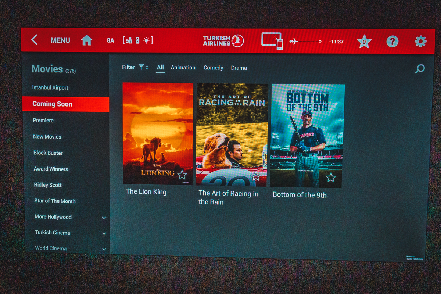
Task: Open The Art of Racing in the Rain poster
Action: click(232, 135)
